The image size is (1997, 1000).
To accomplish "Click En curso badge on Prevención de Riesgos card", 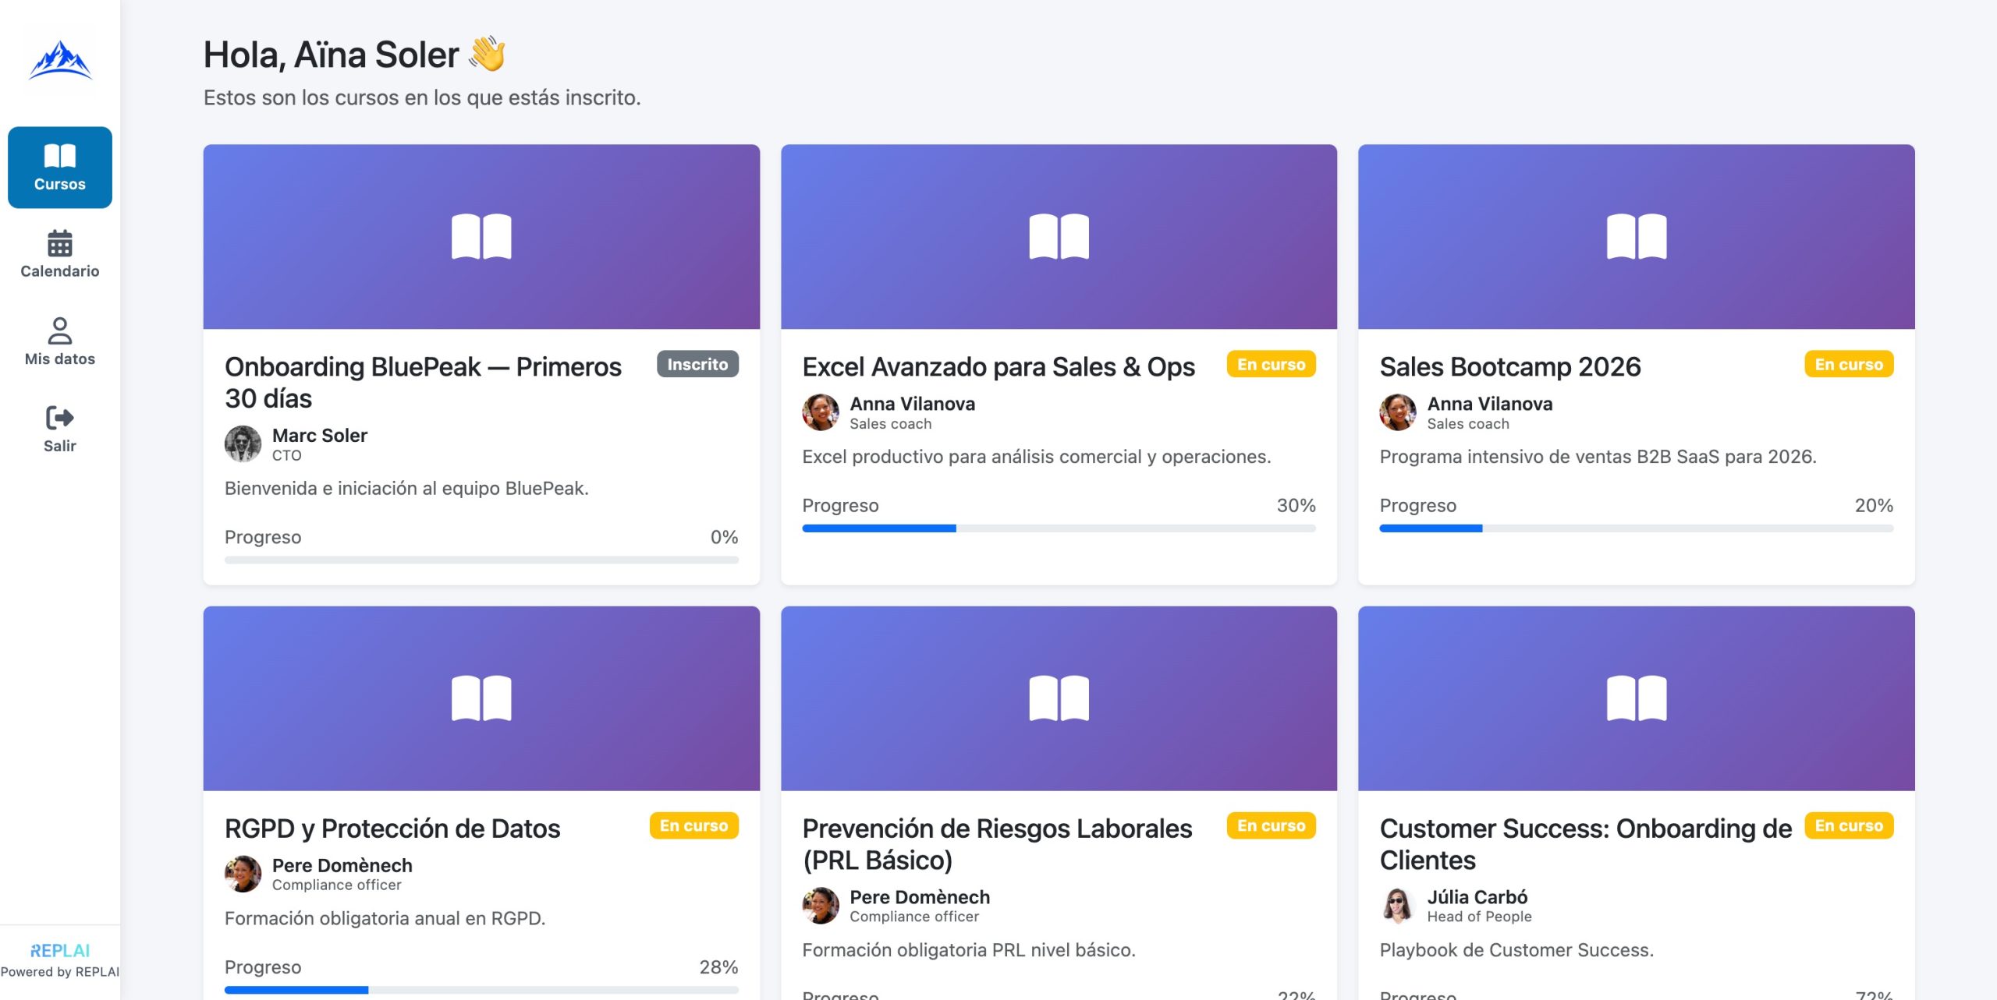I will [x=1271, y=825].
